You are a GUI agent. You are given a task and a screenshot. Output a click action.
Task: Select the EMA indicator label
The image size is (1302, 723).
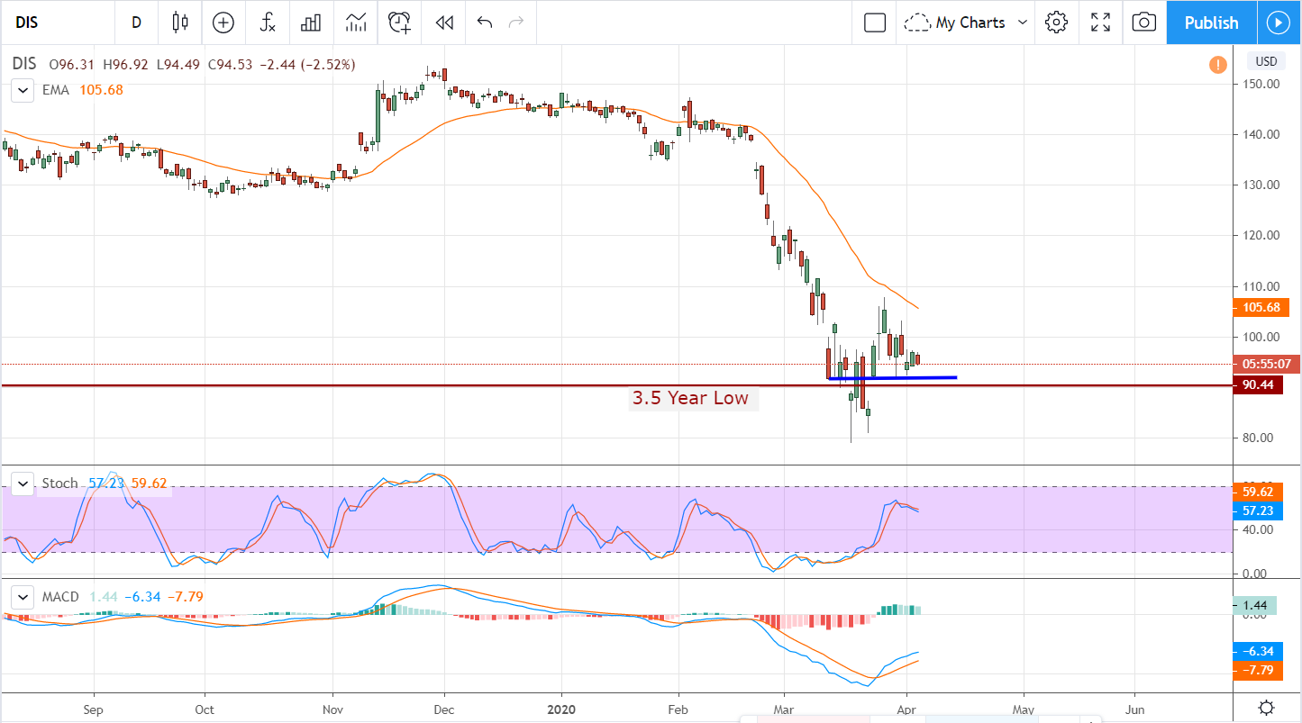pyautogui.click(x=54, y=90)
